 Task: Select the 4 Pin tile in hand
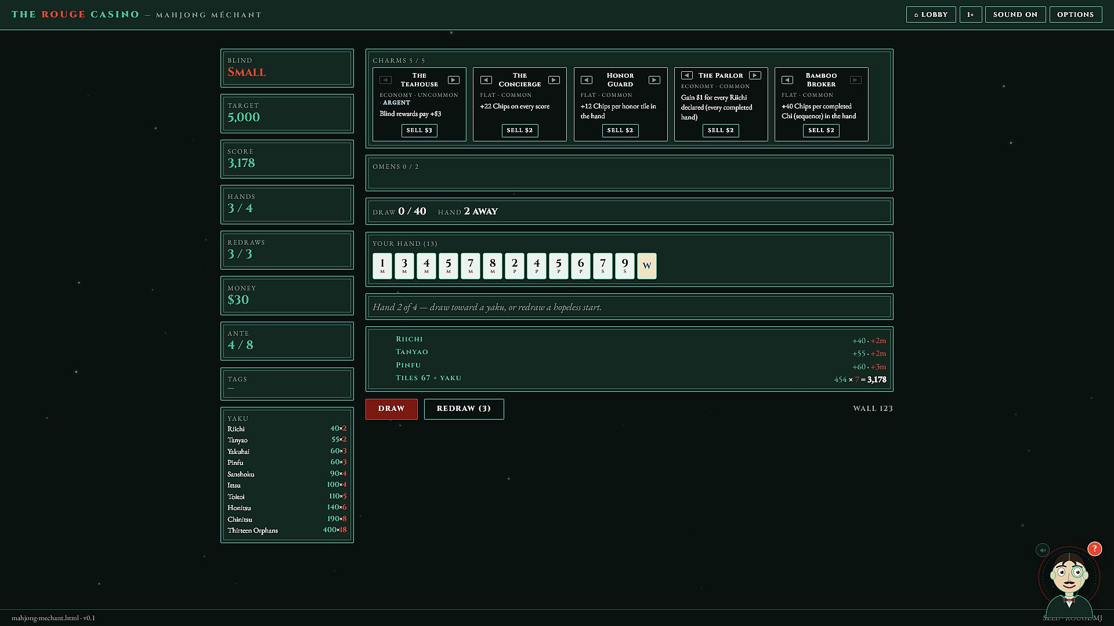coord(537,266)
